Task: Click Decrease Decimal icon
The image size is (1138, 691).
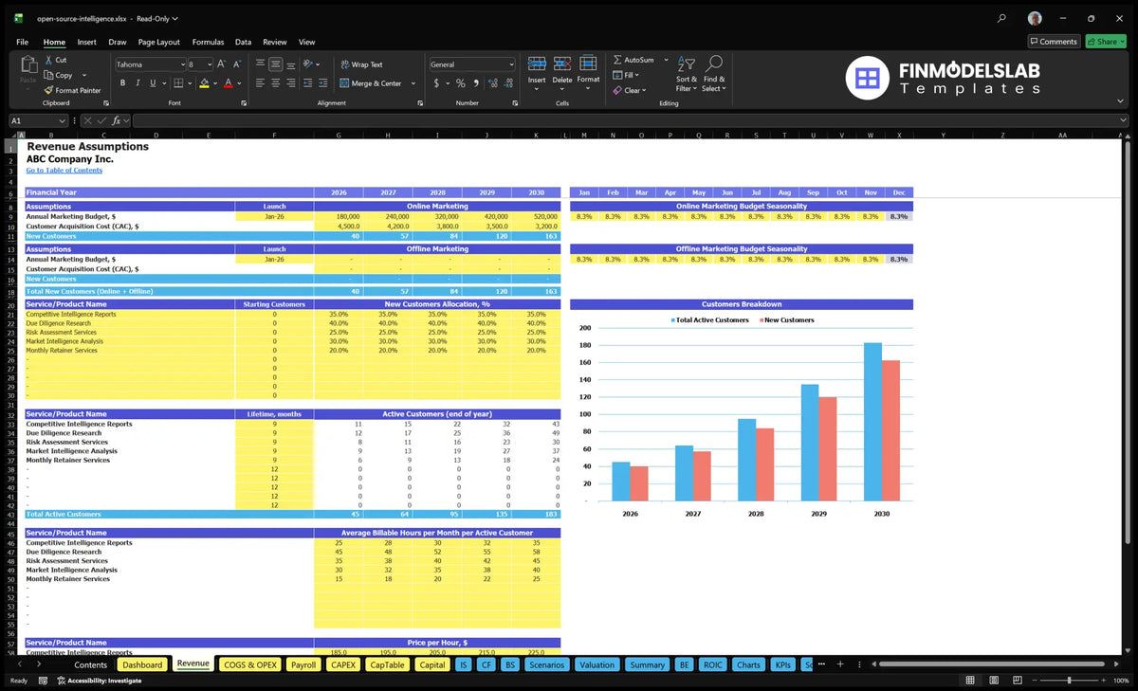Action: pos(507,83)
